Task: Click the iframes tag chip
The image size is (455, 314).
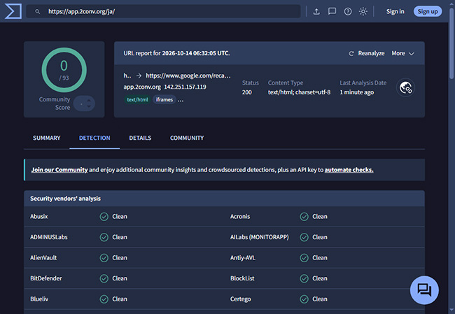Action: [x=164, y=100]
